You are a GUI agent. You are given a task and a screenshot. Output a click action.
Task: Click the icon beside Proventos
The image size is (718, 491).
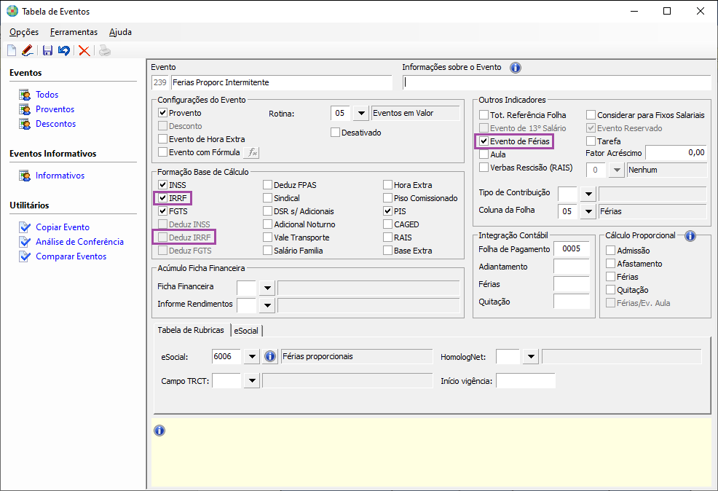click(x=25, y=109)
